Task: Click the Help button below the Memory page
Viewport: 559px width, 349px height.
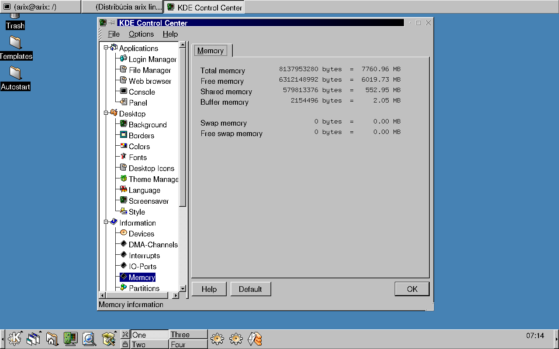Action: pos(209,289)
